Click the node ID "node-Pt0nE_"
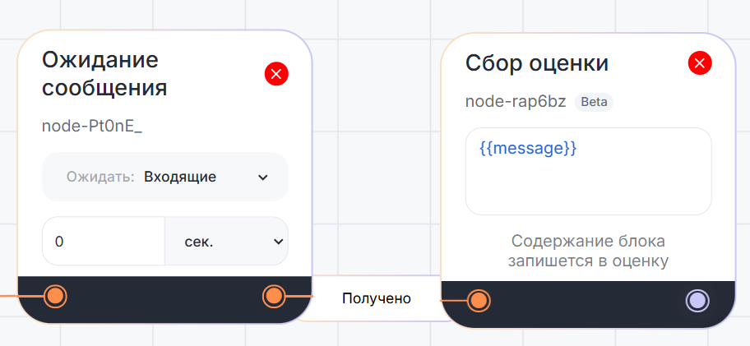The width and height of the screenshot is (750, 346). (x=92, y=126)
